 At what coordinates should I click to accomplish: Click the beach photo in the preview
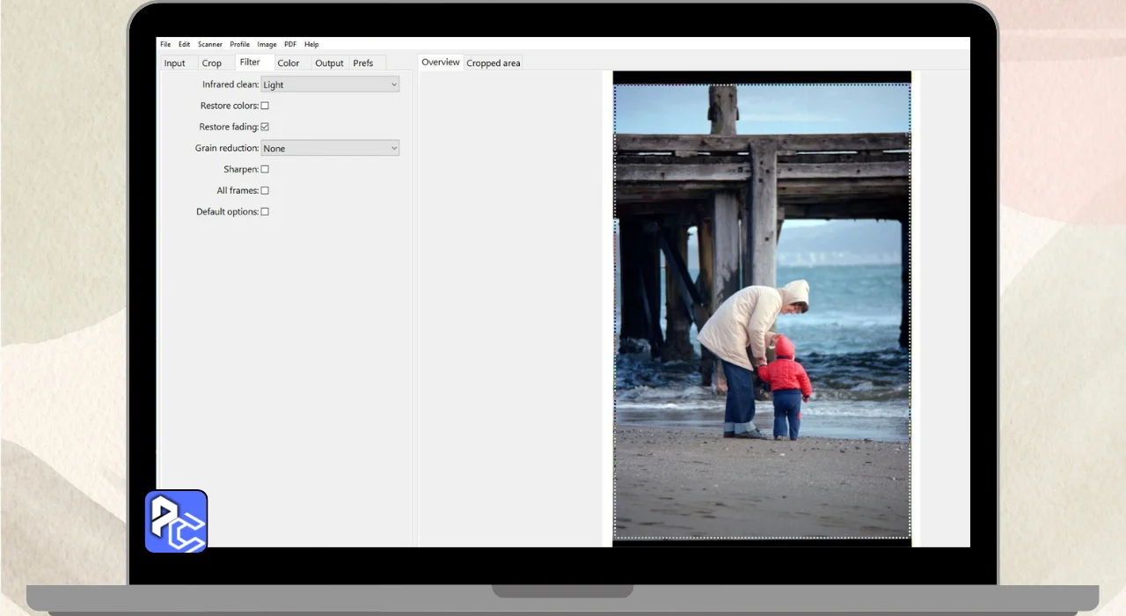[x=762, y=310]
